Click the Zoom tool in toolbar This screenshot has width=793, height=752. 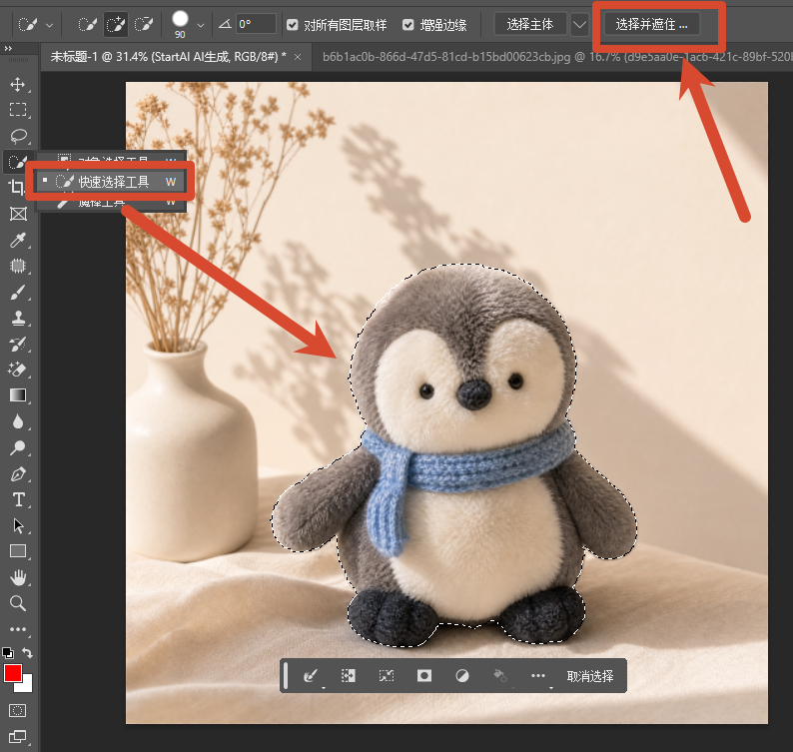(18, 603)
